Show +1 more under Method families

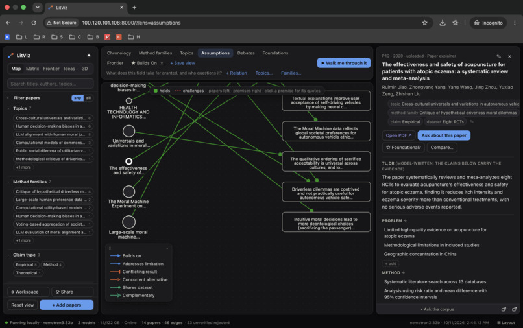point(23,240)
